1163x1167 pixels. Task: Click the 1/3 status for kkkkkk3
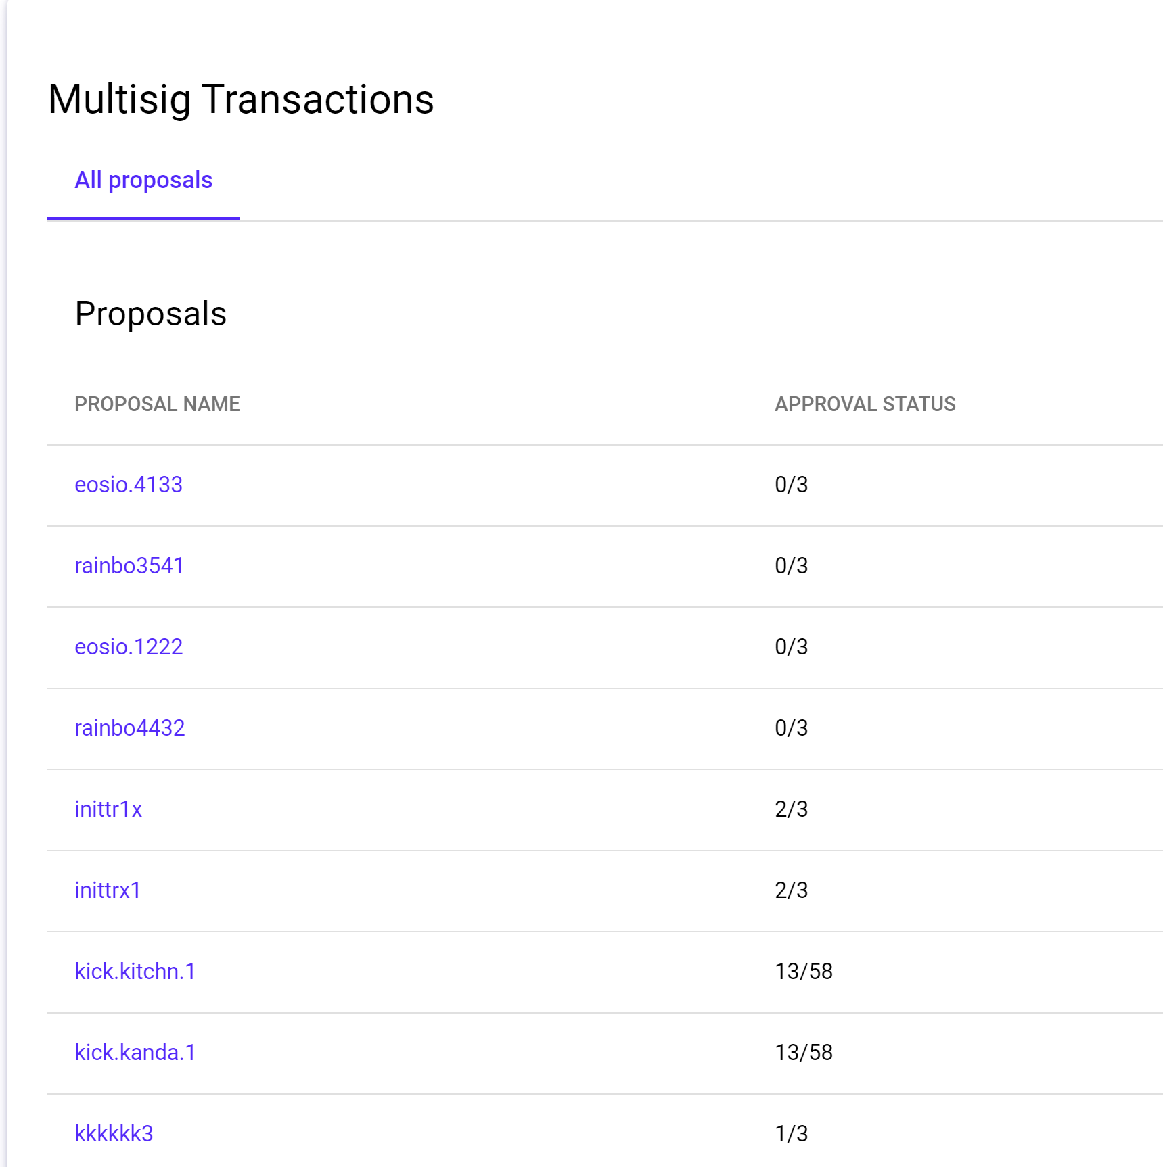[791, 1134]
